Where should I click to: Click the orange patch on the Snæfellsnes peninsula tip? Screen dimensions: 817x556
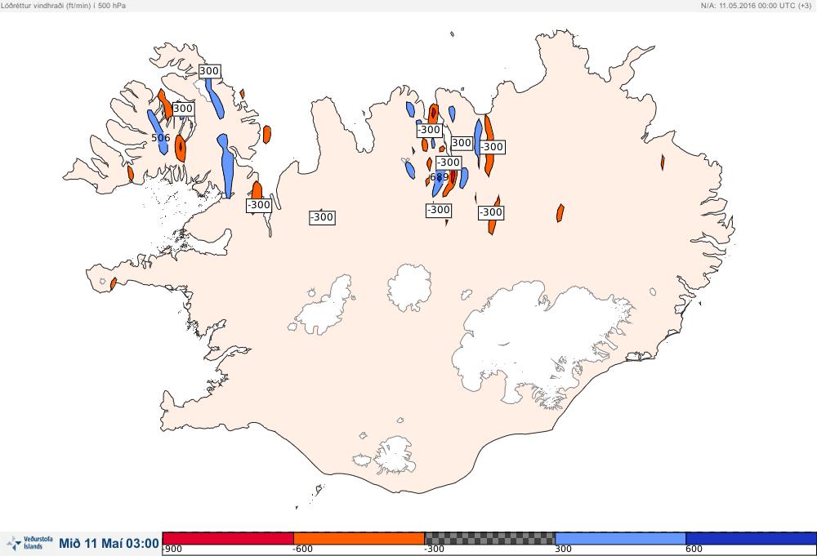tap(113, 283)
